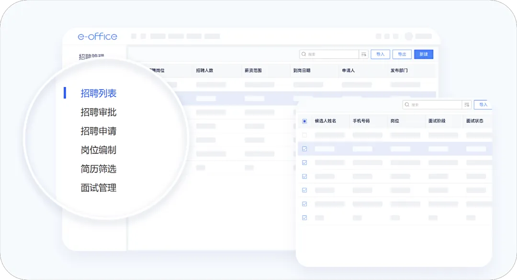Open 面试管理 menu entry
This screenshot has height=280, width=517.
99,188
